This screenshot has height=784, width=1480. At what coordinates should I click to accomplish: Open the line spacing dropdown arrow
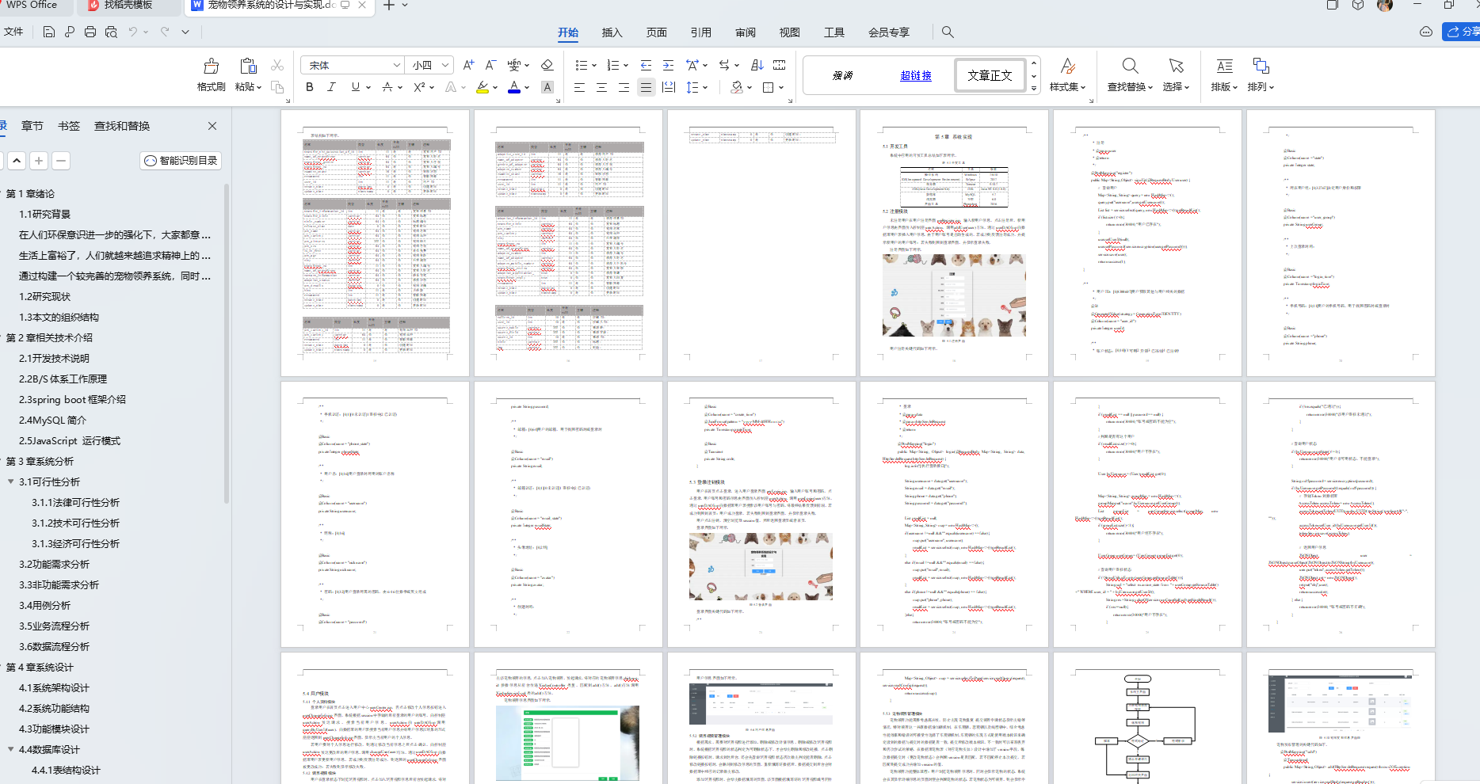pos(706,88)
